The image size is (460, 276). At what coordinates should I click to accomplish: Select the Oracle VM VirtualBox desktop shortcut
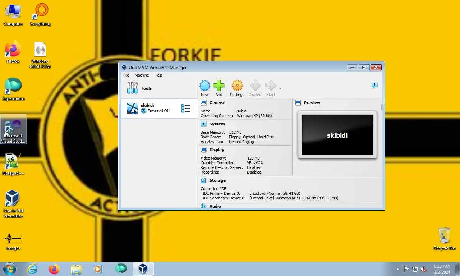(13, 204)
